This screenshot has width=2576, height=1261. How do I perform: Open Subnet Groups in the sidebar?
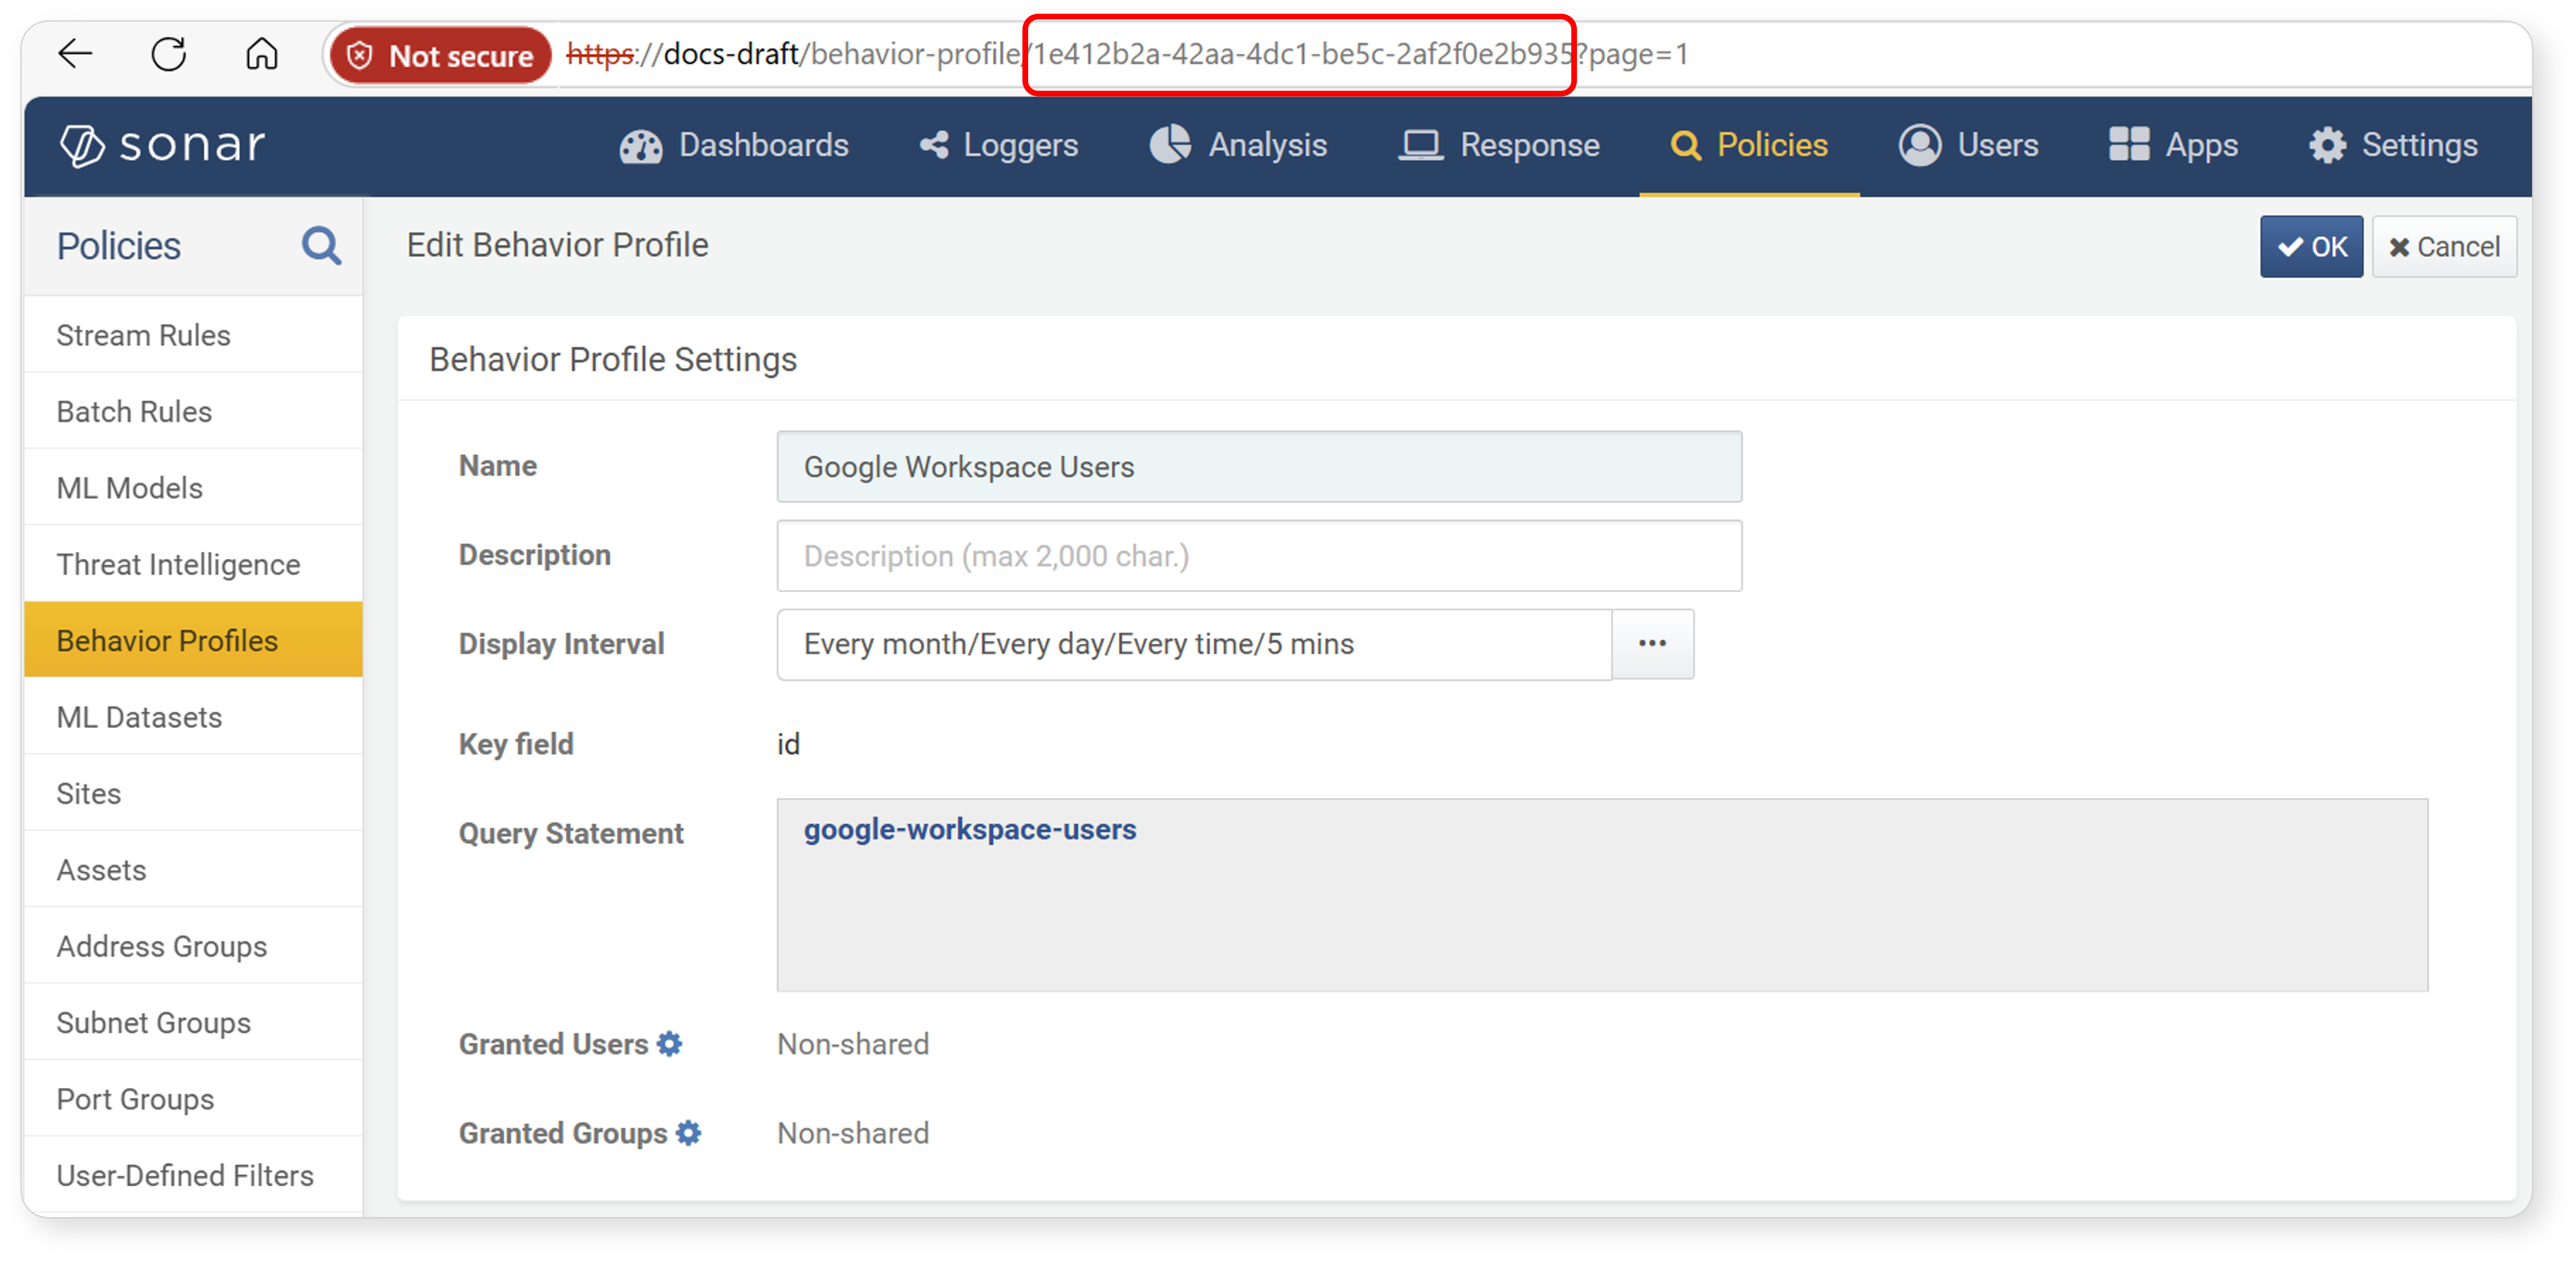pyautogui.click(x=193, y=1023)
